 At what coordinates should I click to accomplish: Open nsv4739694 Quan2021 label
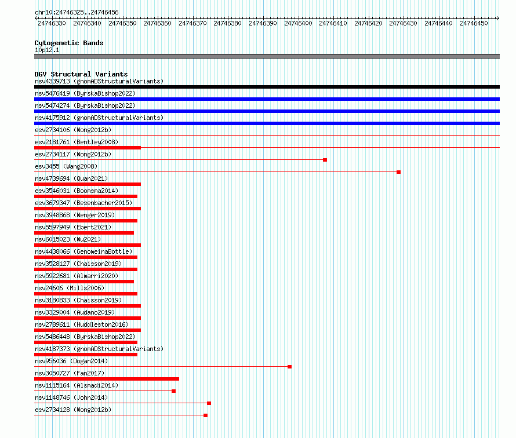tap(71, 178)
